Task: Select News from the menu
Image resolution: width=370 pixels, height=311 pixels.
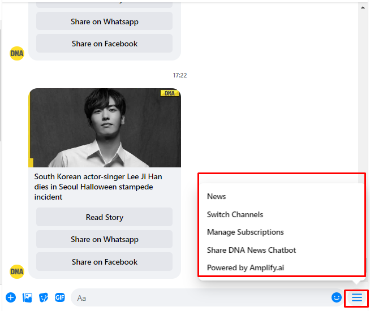Action: 216,196
